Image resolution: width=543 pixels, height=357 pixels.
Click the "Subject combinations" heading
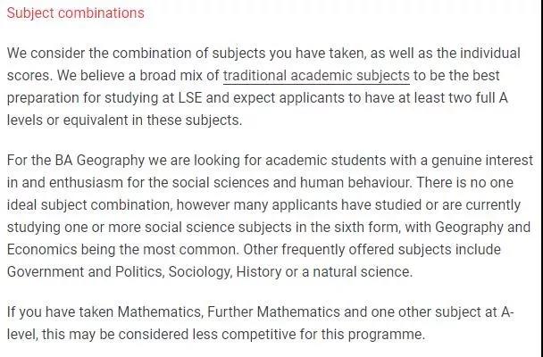coord(76,13)
